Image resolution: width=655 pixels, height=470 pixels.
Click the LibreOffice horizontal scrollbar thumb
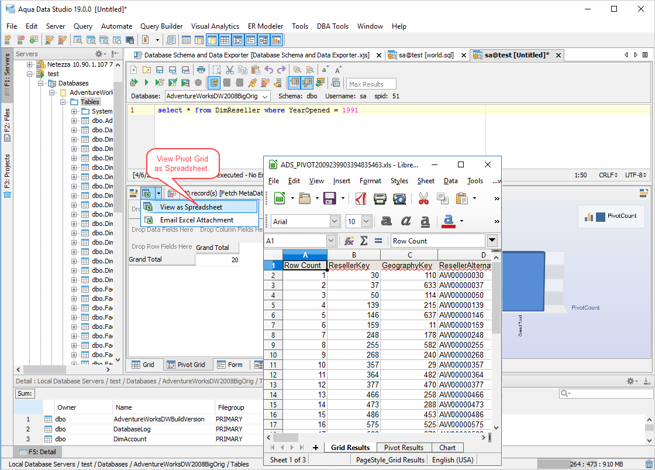286,437
